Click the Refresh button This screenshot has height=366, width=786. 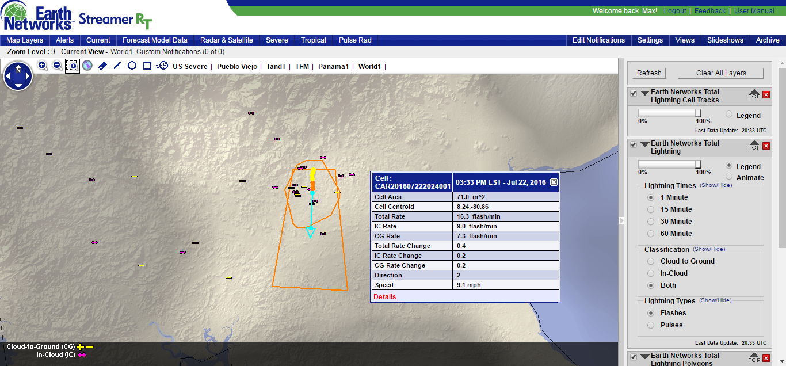coord(649,73)
